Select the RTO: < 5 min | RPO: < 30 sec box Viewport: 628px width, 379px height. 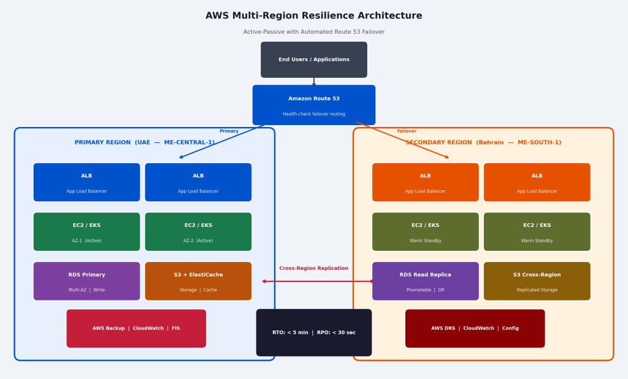pos(314,332)
